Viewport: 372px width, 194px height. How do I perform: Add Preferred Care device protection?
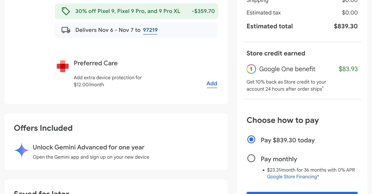(212, 83)
